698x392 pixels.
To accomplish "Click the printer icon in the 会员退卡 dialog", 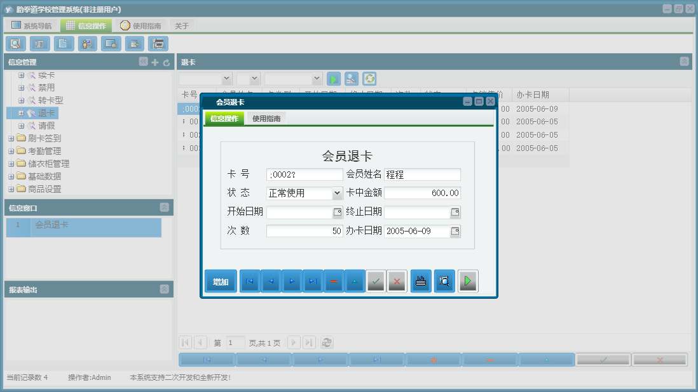I will point(420,280).
